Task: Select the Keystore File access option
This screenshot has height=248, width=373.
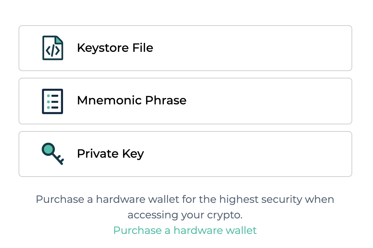Action: (x=185, y=48)
